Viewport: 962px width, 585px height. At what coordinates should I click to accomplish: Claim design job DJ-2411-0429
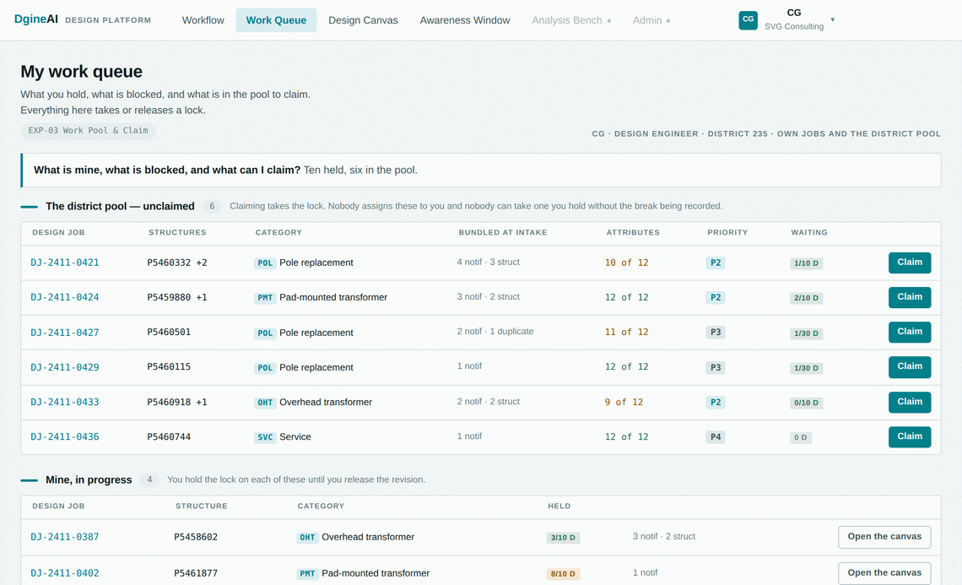[x=910, y=367]
